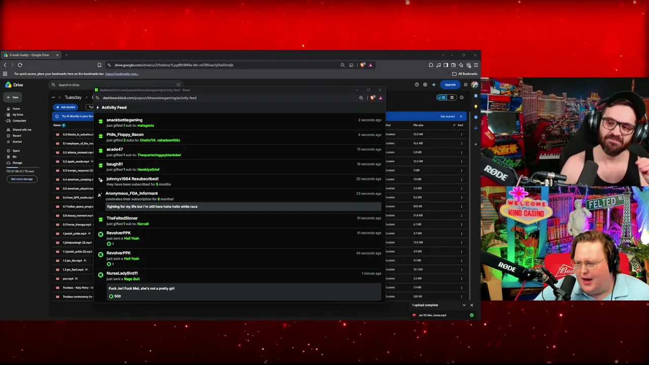
Task: Open Leo AI from the browser toolbar
Action: point(461,65)
